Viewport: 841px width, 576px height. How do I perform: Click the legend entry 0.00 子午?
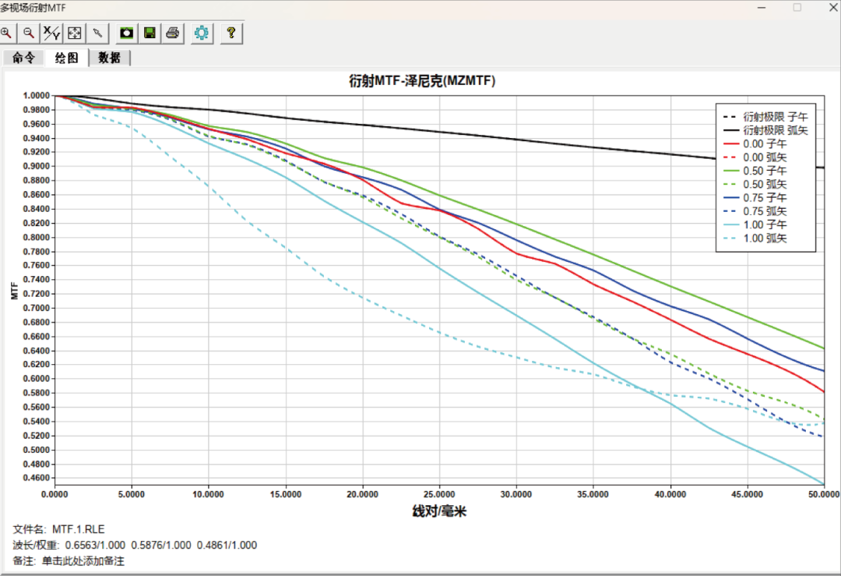click(x=755, y=143)
